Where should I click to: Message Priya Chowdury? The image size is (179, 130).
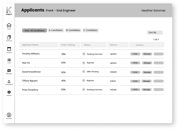point(146,90)
